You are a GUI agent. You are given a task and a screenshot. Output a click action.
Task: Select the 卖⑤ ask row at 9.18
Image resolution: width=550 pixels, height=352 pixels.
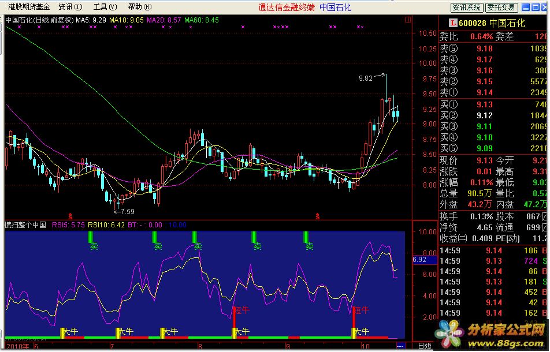[x=493, y=48]
